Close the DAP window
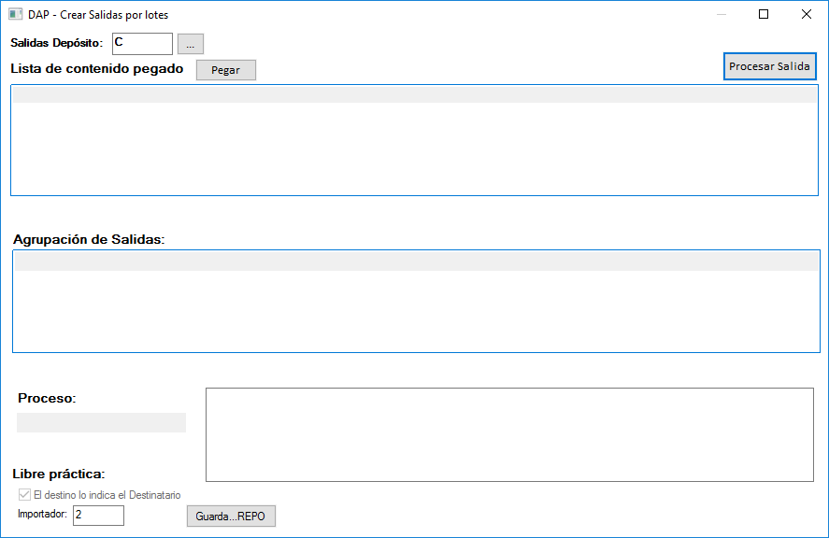Viewport: 829px width, 538px height. (806, 15)
